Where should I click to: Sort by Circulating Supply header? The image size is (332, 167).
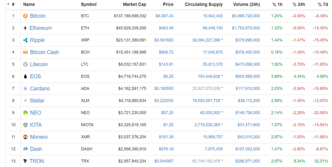pos(204,4)
